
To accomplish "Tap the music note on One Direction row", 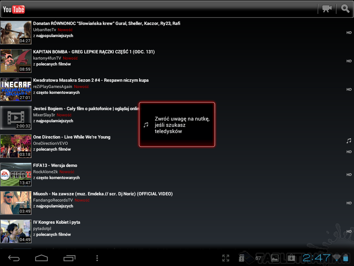I will [349, 141].
